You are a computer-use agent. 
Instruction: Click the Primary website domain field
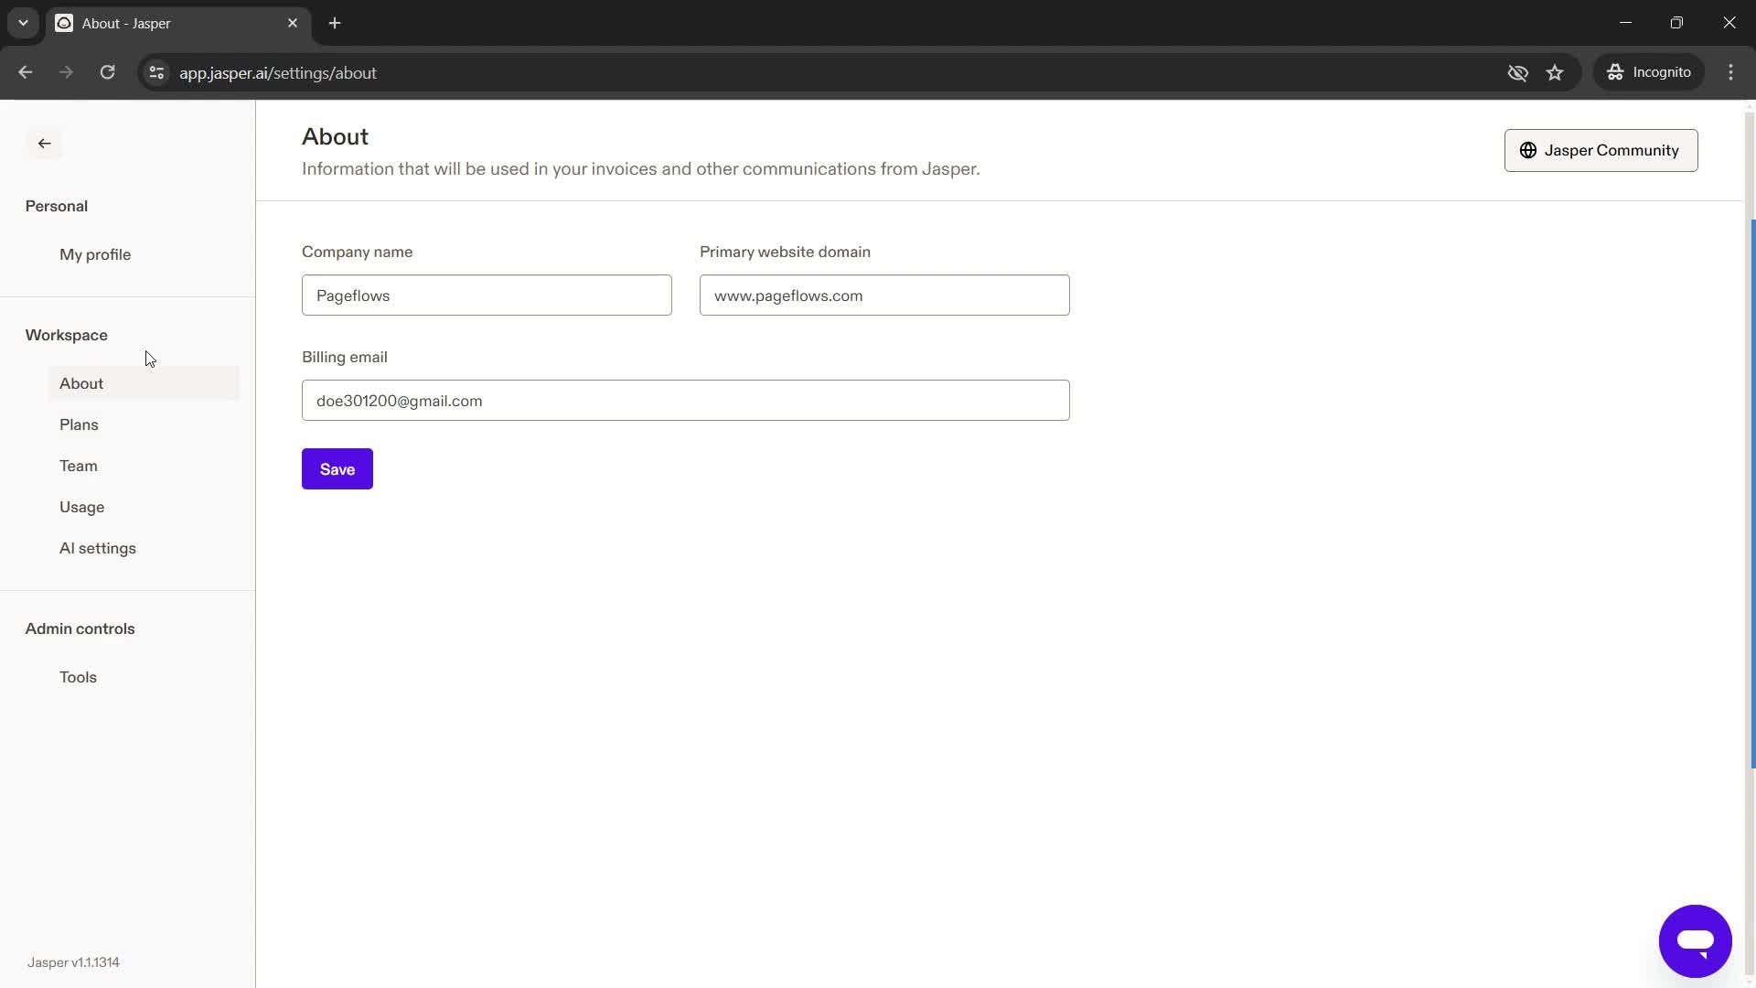pyautogui.click(x=885, y=295)
